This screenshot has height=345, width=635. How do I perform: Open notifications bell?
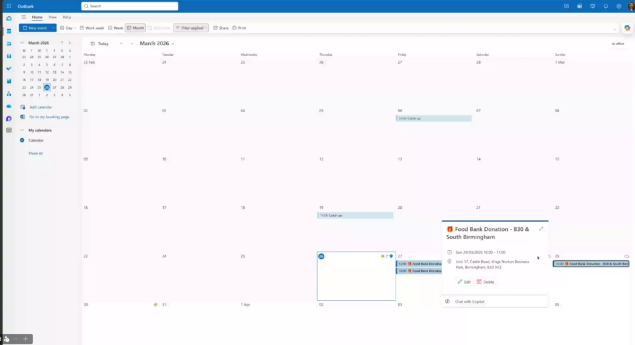coord(605,6)
